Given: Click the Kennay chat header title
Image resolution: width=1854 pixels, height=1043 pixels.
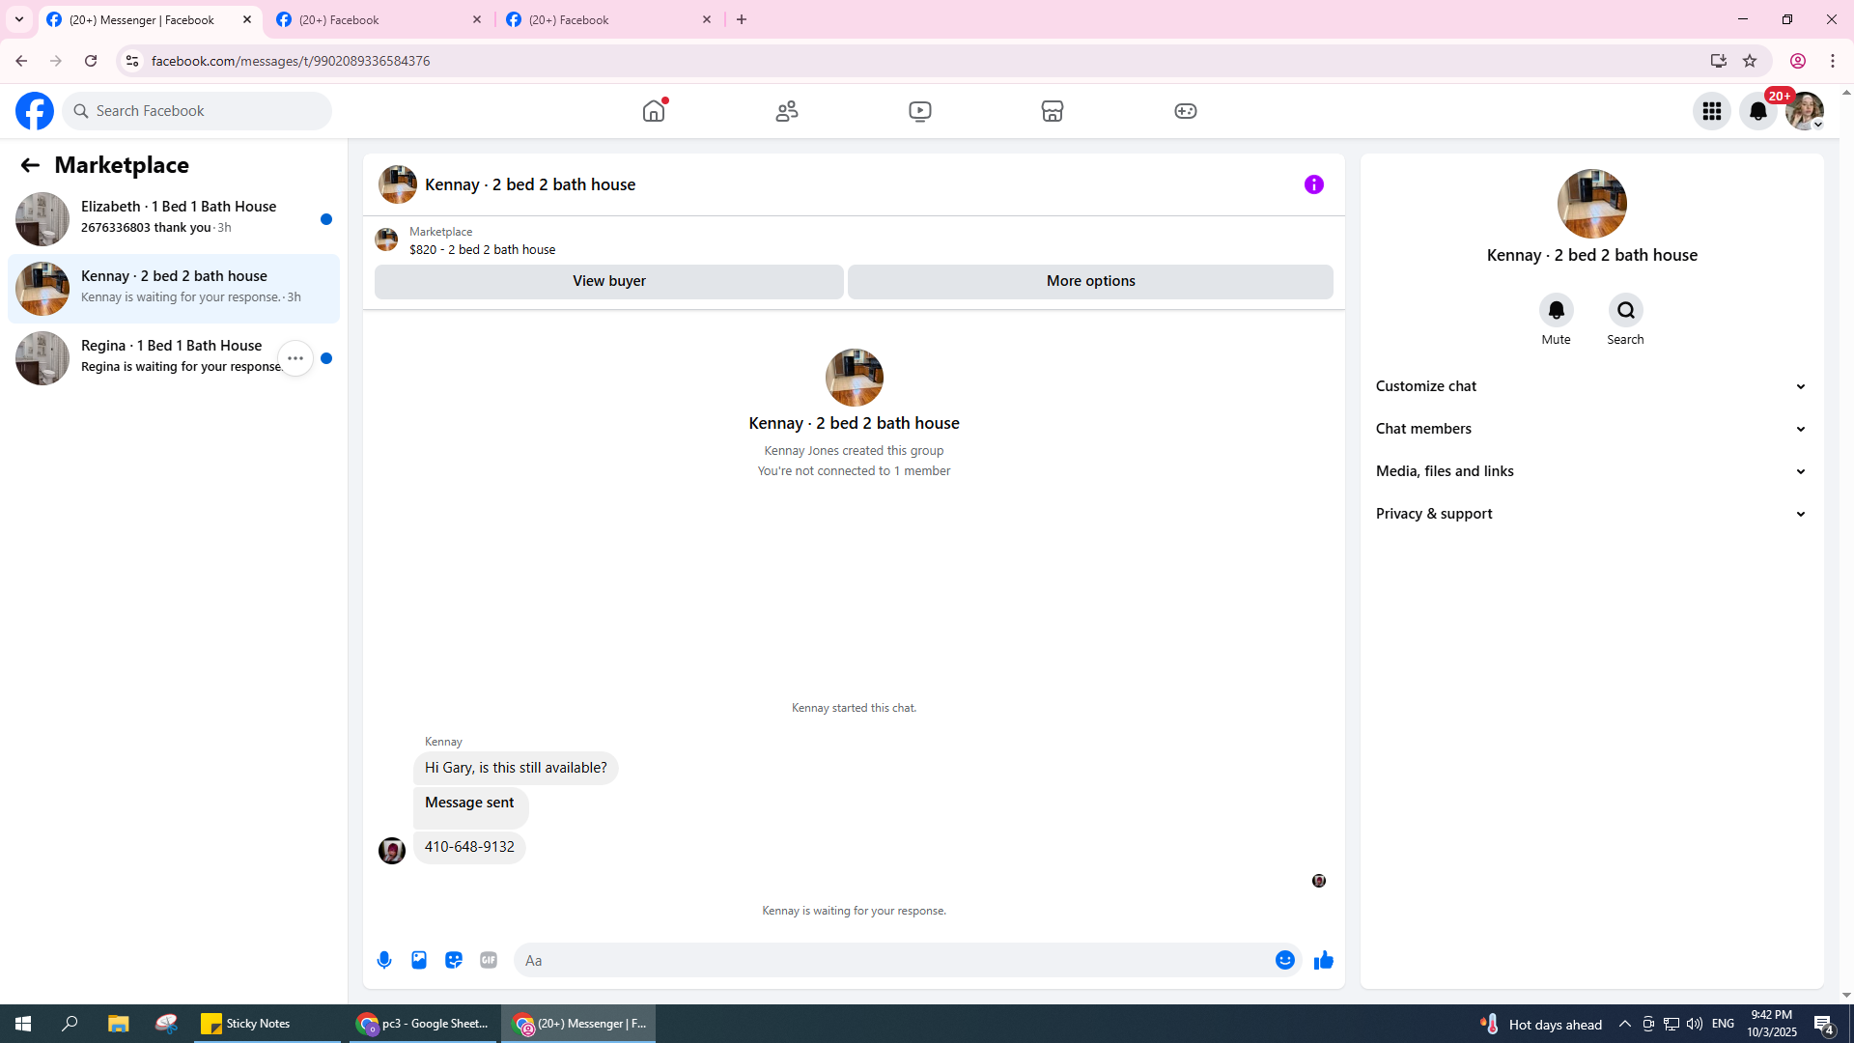Looking at the screenshot, I should pyautogui.click(x=530, y=184).
